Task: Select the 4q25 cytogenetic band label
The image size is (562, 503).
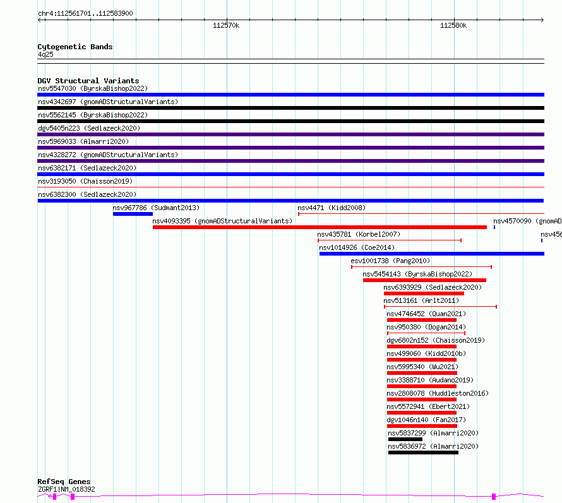Action: pos(45,54)
